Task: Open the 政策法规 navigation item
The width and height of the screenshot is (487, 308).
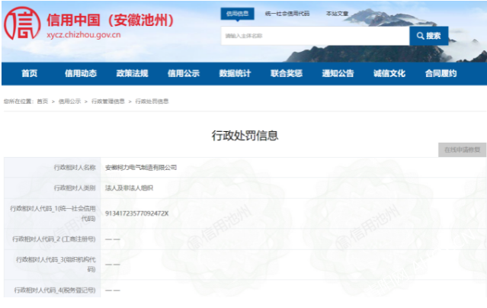Action: pyautogui.click(x=132, y=73)
